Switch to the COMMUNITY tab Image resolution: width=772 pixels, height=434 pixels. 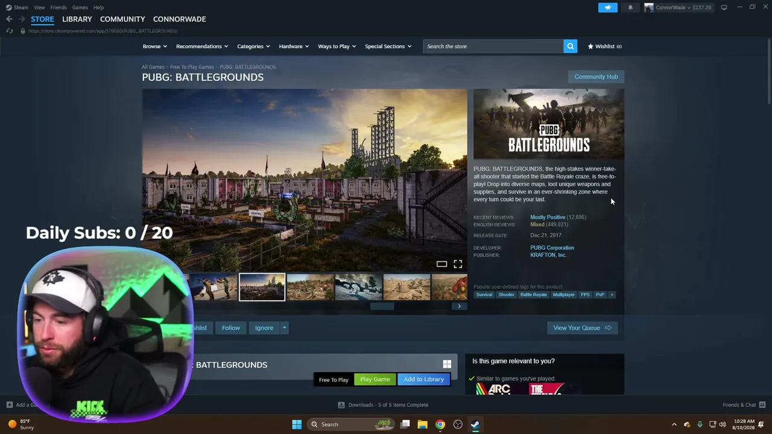[x=122, y=19]
